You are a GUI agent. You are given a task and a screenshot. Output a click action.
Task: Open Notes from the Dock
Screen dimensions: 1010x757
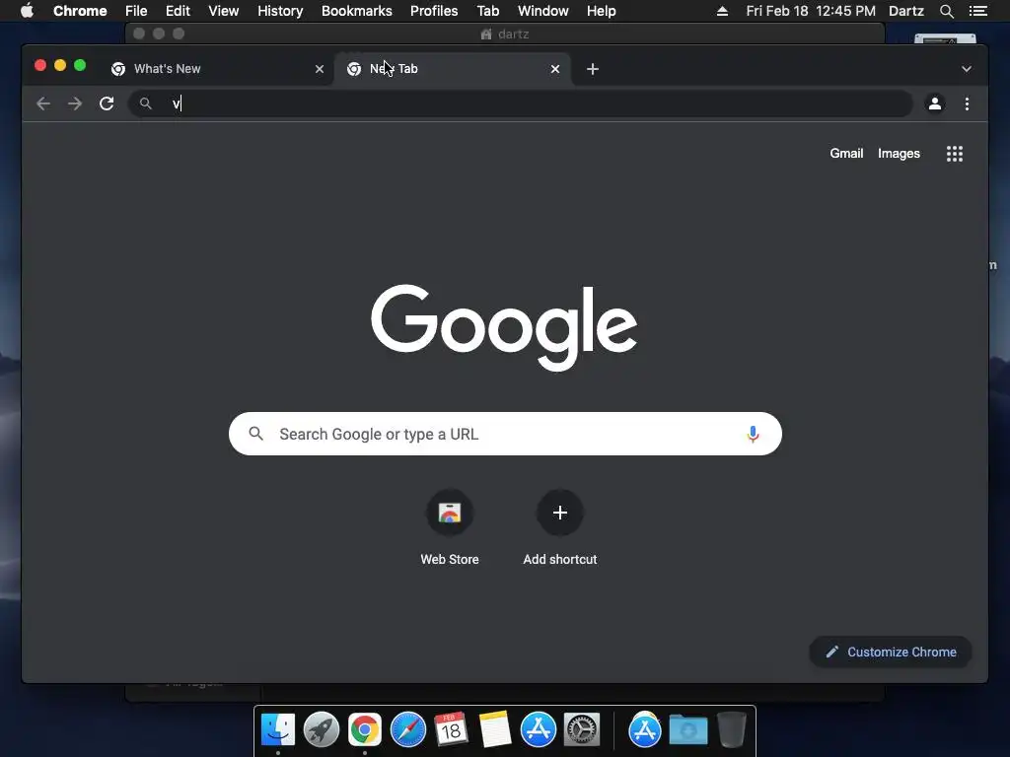pos(495,730)
